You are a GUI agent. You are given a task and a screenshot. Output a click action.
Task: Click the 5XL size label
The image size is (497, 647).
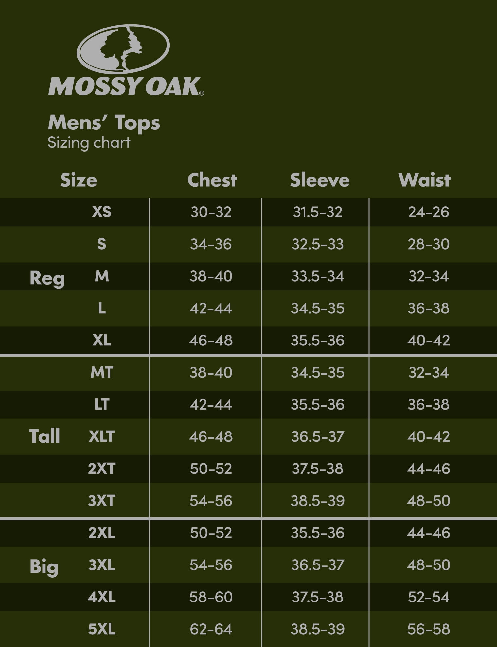coord(102,629)
